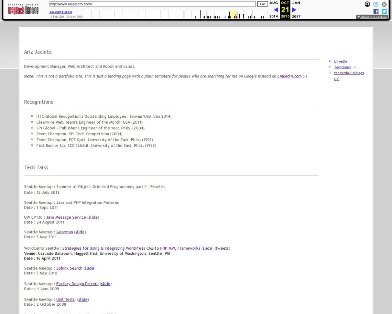Open slide link beside Gearman
Image resolution: width=392 pixels, height=314 pixels.
coord(80,232)
